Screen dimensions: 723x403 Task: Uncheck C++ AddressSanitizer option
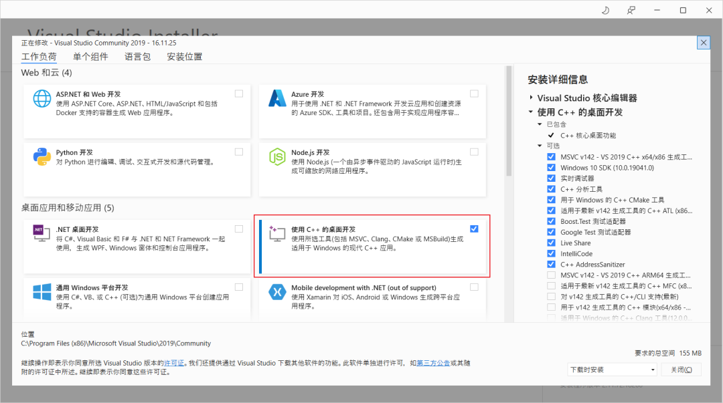point(551,265)
